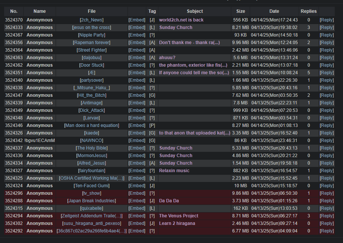Select date '04/14/25(Mon)17:24:43'

[274, 20]
